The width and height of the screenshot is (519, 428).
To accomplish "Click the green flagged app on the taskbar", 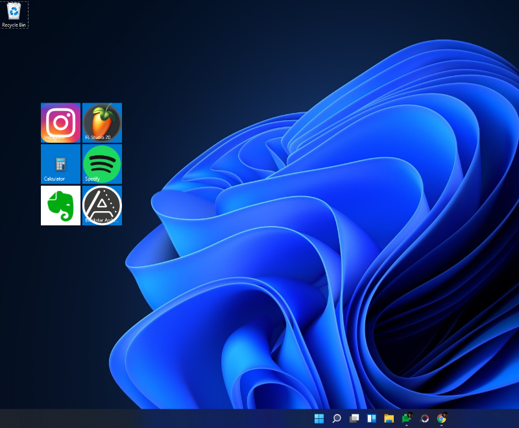I will [406, 419].
